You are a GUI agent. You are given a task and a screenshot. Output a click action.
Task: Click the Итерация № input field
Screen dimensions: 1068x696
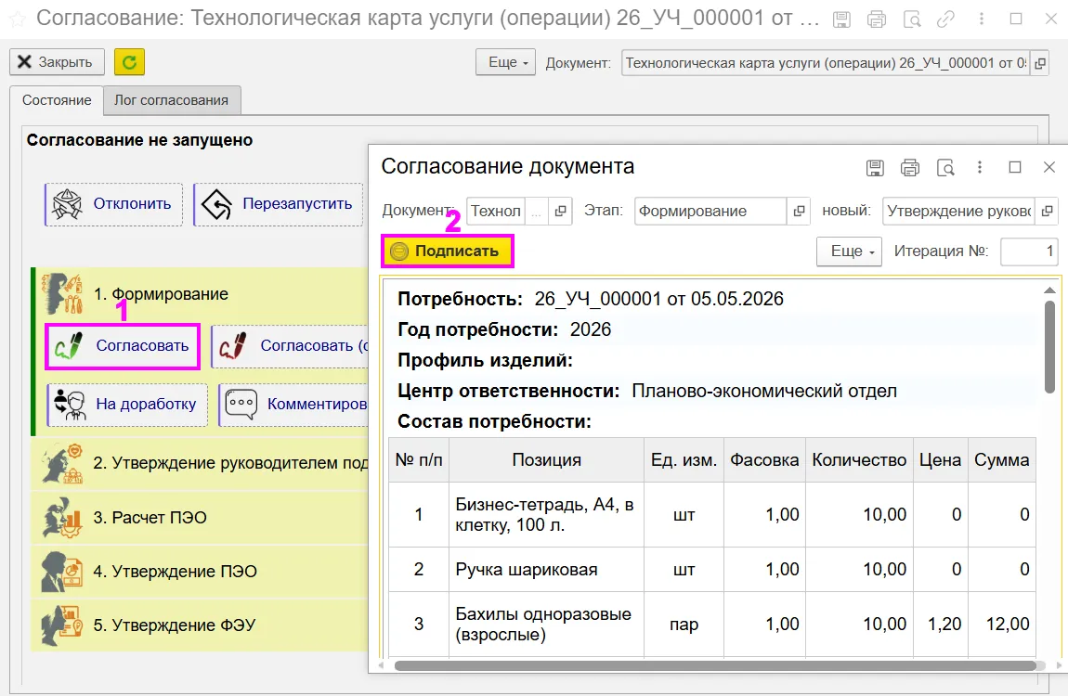(1028, 251)
